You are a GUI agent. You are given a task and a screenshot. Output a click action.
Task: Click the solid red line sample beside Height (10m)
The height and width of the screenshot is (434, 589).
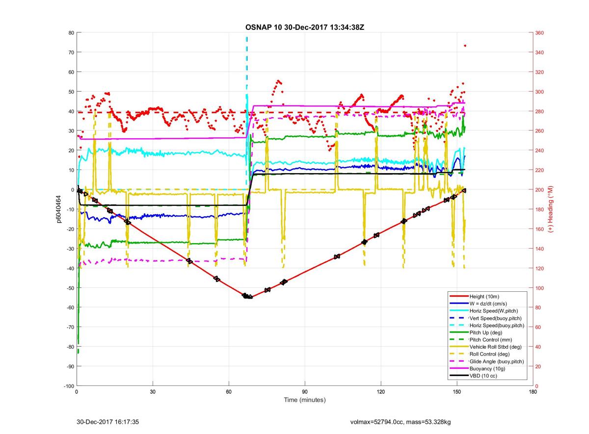click(458, 296)
